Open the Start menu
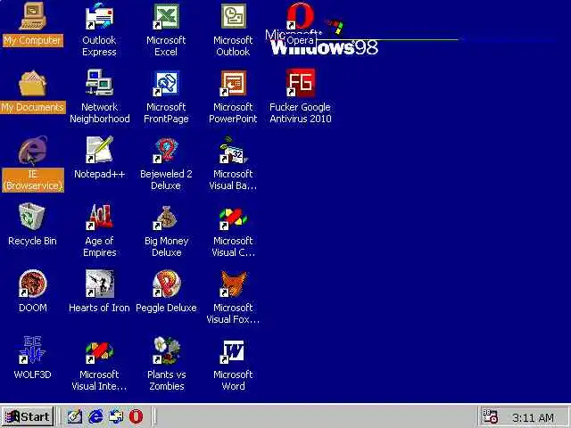Image resolution: width=571 pixels, height=428 pixels. 28,416
